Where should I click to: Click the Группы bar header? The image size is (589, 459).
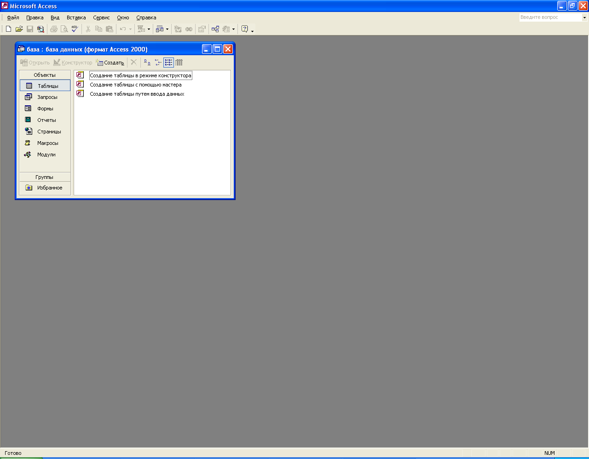45,177
